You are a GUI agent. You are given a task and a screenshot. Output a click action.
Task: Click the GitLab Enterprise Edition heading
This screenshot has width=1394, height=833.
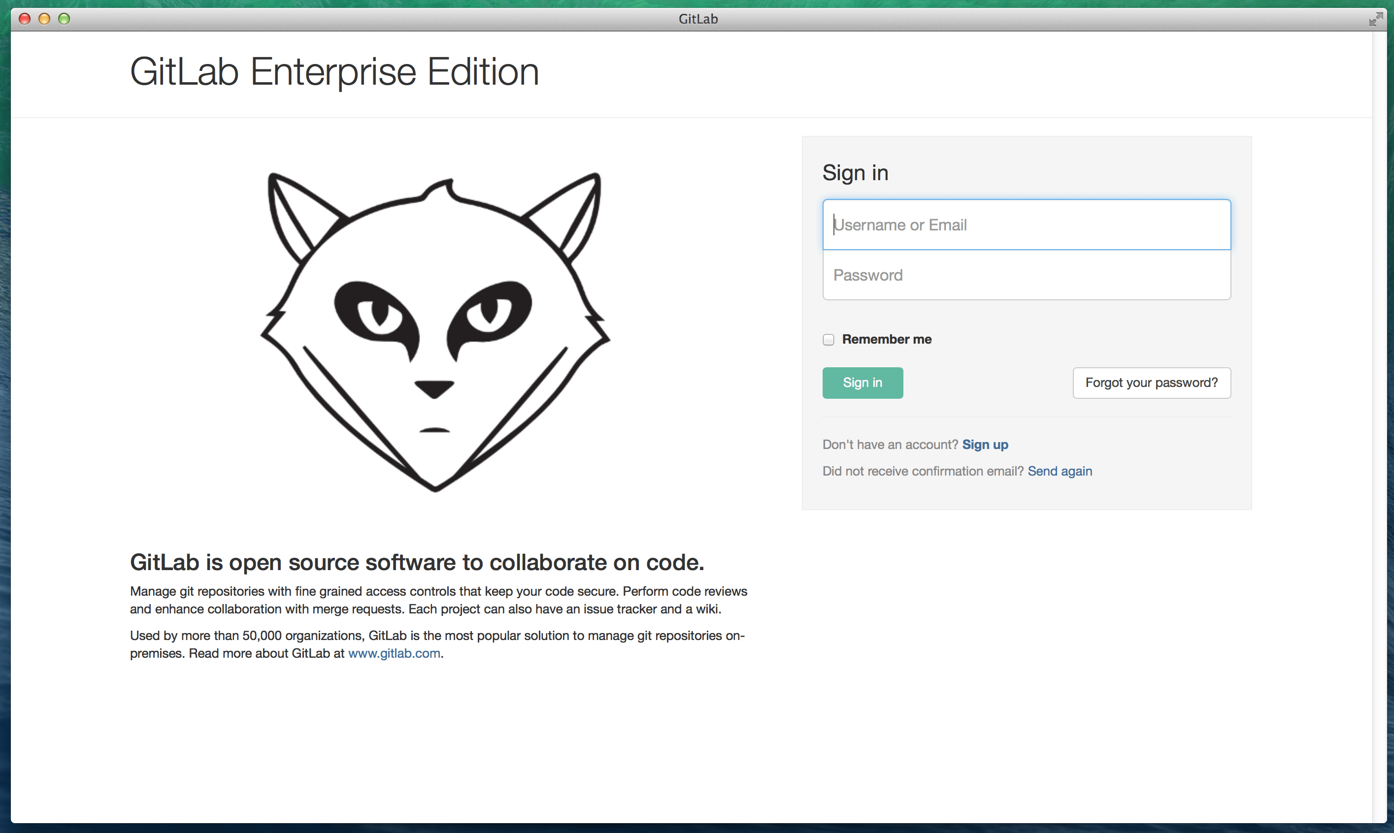(x=334, y=72)
